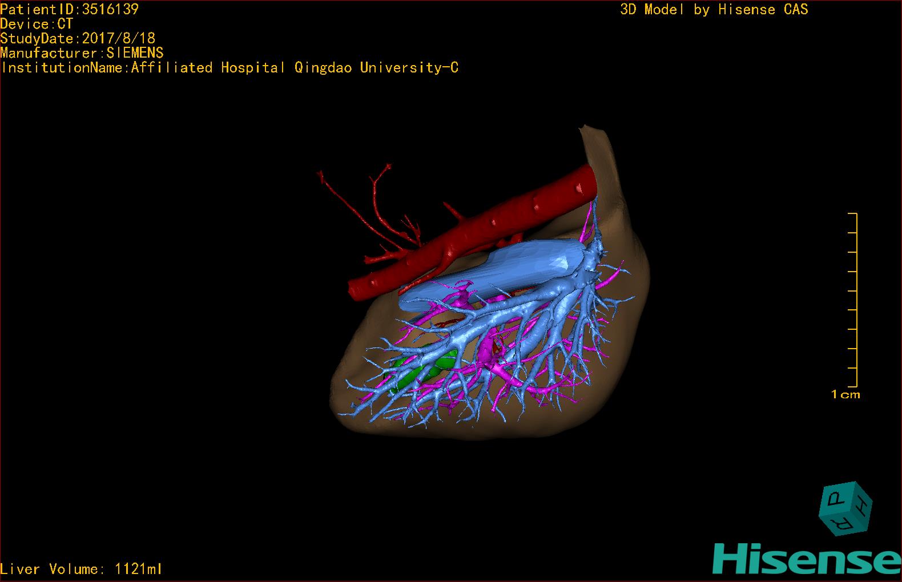Click the InstitutionName Affiliated Hospital Qingdao text
Screen dimensions: 902x582
coord(229,68)
